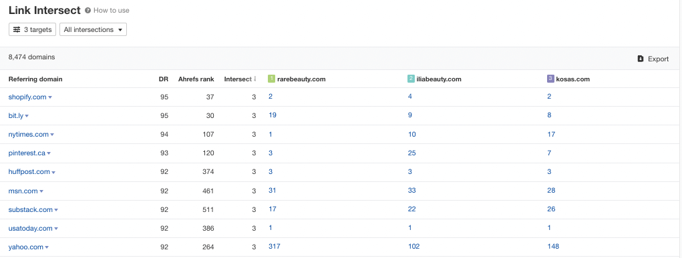Viewport: 682px width, 258px height.
Task: Click substack.com's 22 links to iliabeauty.com
Action: [x=412, y=209]
